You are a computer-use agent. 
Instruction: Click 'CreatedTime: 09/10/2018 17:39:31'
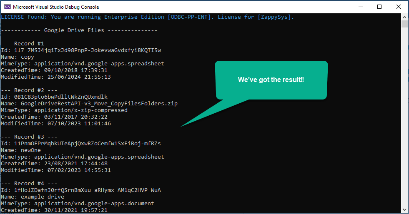pyautogui.click(x=54, y=70)
